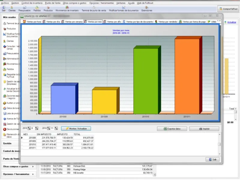Open Modificar formato de documentos tool
The width and height of the screenshot is (240, 180).
coord(124,9)
